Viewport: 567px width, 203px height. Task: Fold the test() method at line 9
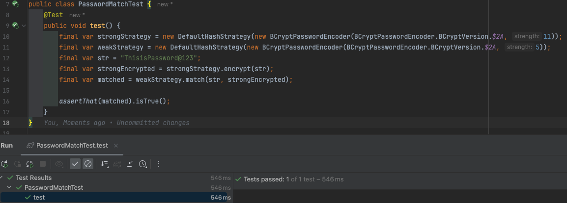(24, 25)
